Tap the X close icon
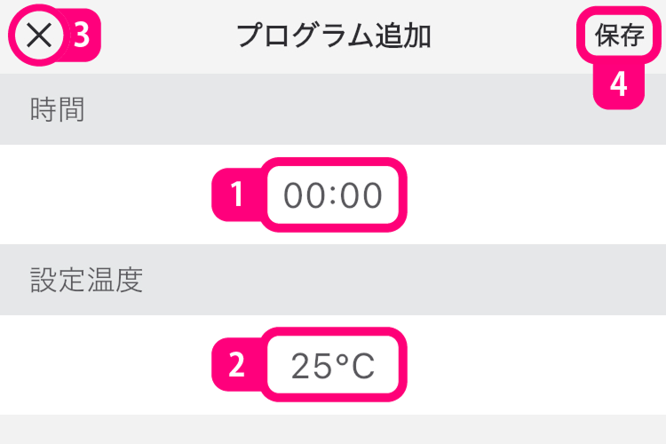Screen dimensions: 666x444 click(x=39, y=36)
